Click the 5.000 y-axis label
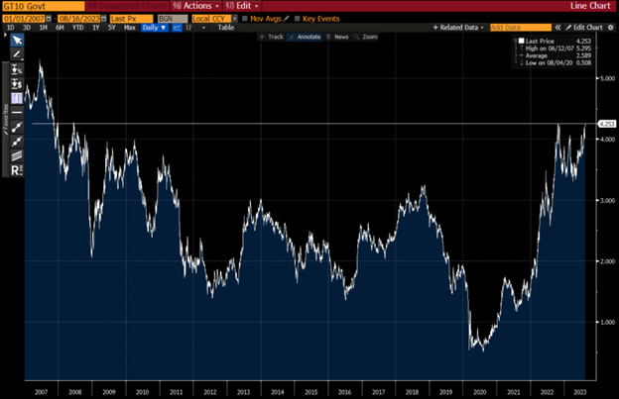 click(607, 78)
